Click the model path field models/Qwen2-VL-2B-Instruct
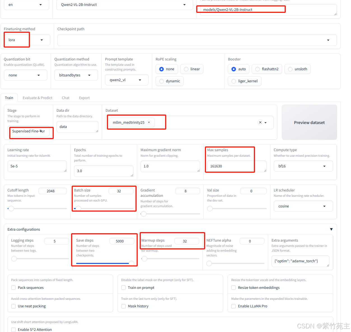The height and width of the screenshot is (332, 351). click(x=268, y=10)
